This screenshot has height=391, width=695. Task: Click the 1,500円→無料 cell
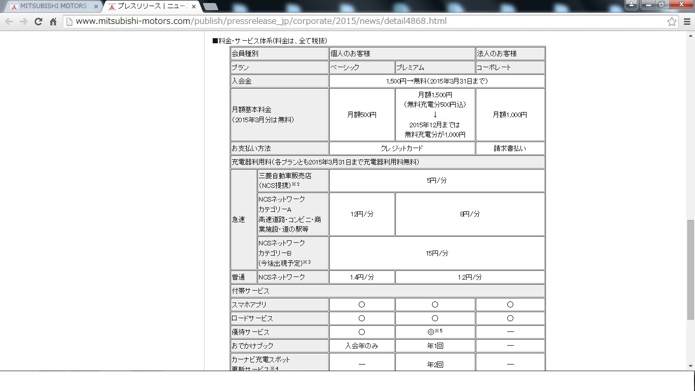(x=437, y=81)
